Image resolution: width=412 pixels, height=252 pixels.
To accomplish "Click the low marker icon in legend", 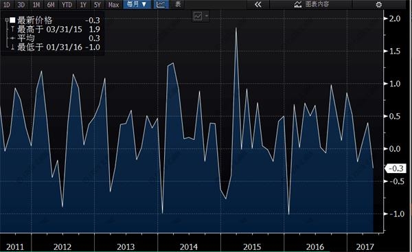I will point(12,47).
